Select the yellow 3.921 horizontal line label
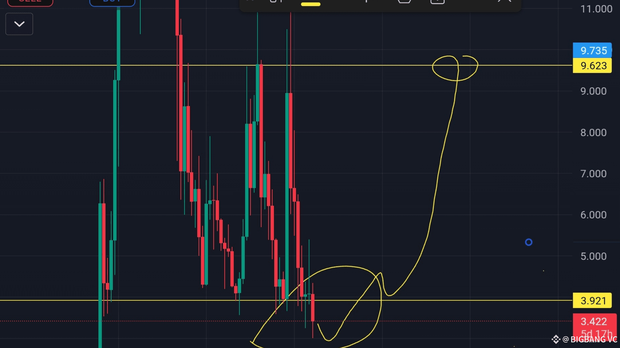Screen dimensions: 620x348 pos(592,301)
